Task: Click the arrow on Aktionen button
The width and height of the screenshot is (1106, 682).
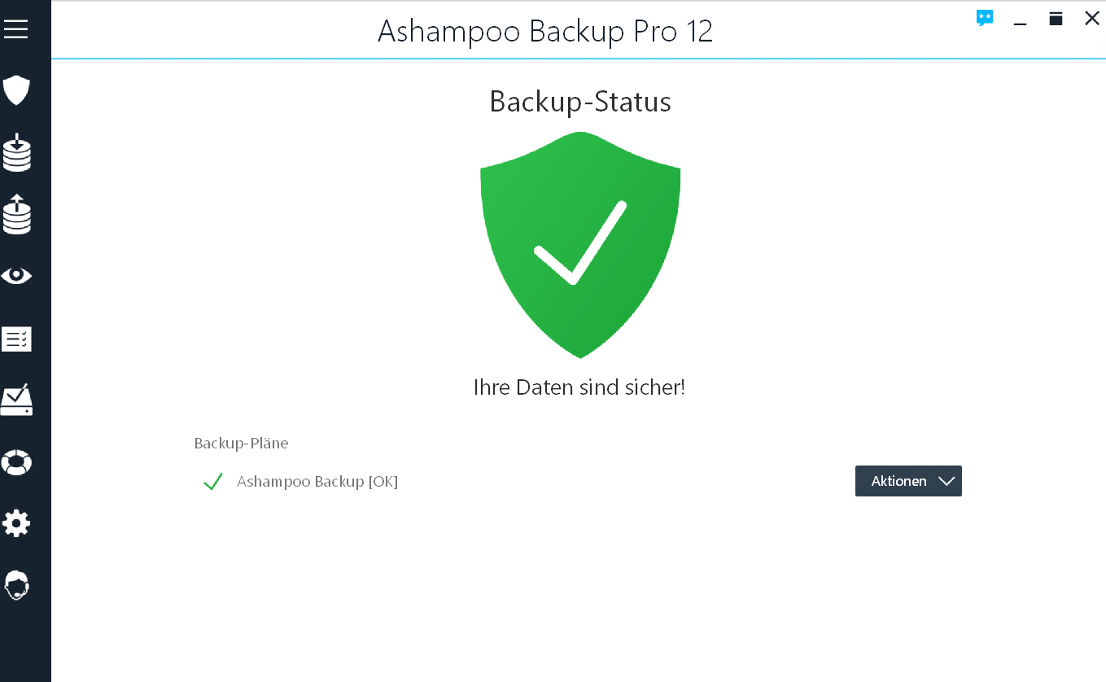Action: [x=946, y=481]
